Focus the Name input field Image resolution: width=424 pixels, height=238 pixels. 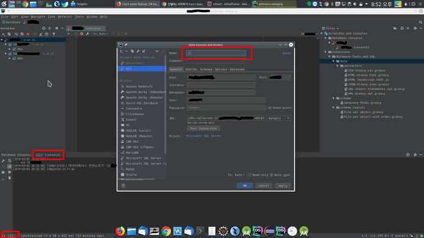pyautogui.click(x=216, y=53)
